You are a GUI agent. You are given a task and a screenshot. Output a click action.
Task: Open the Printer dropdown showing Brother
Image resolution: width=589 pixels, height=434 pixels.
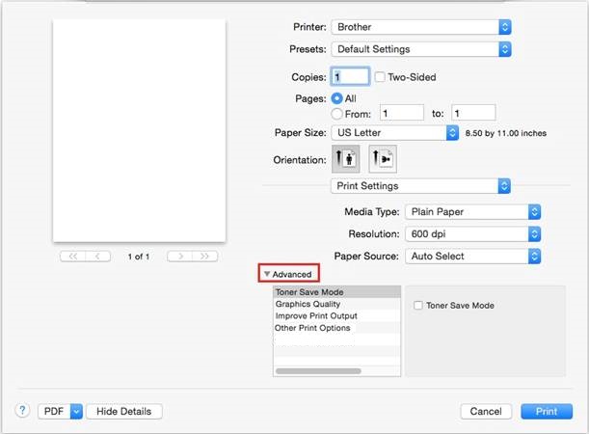point(421,27)
